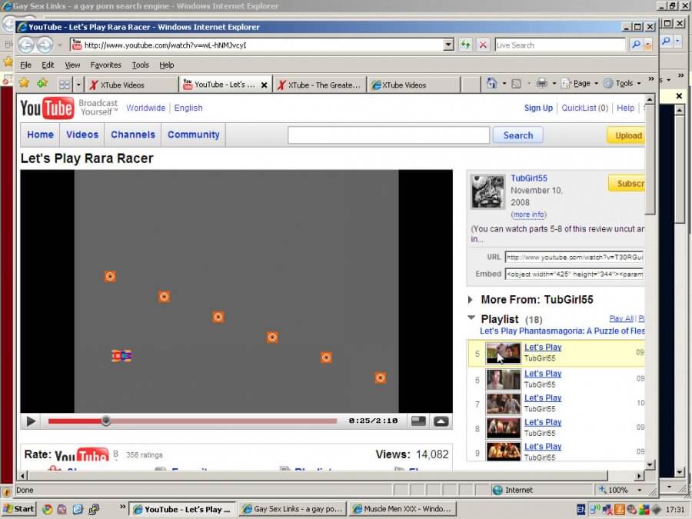692x519 pixels.
Task: Open the View menu
Action: [x=72, y=65]
